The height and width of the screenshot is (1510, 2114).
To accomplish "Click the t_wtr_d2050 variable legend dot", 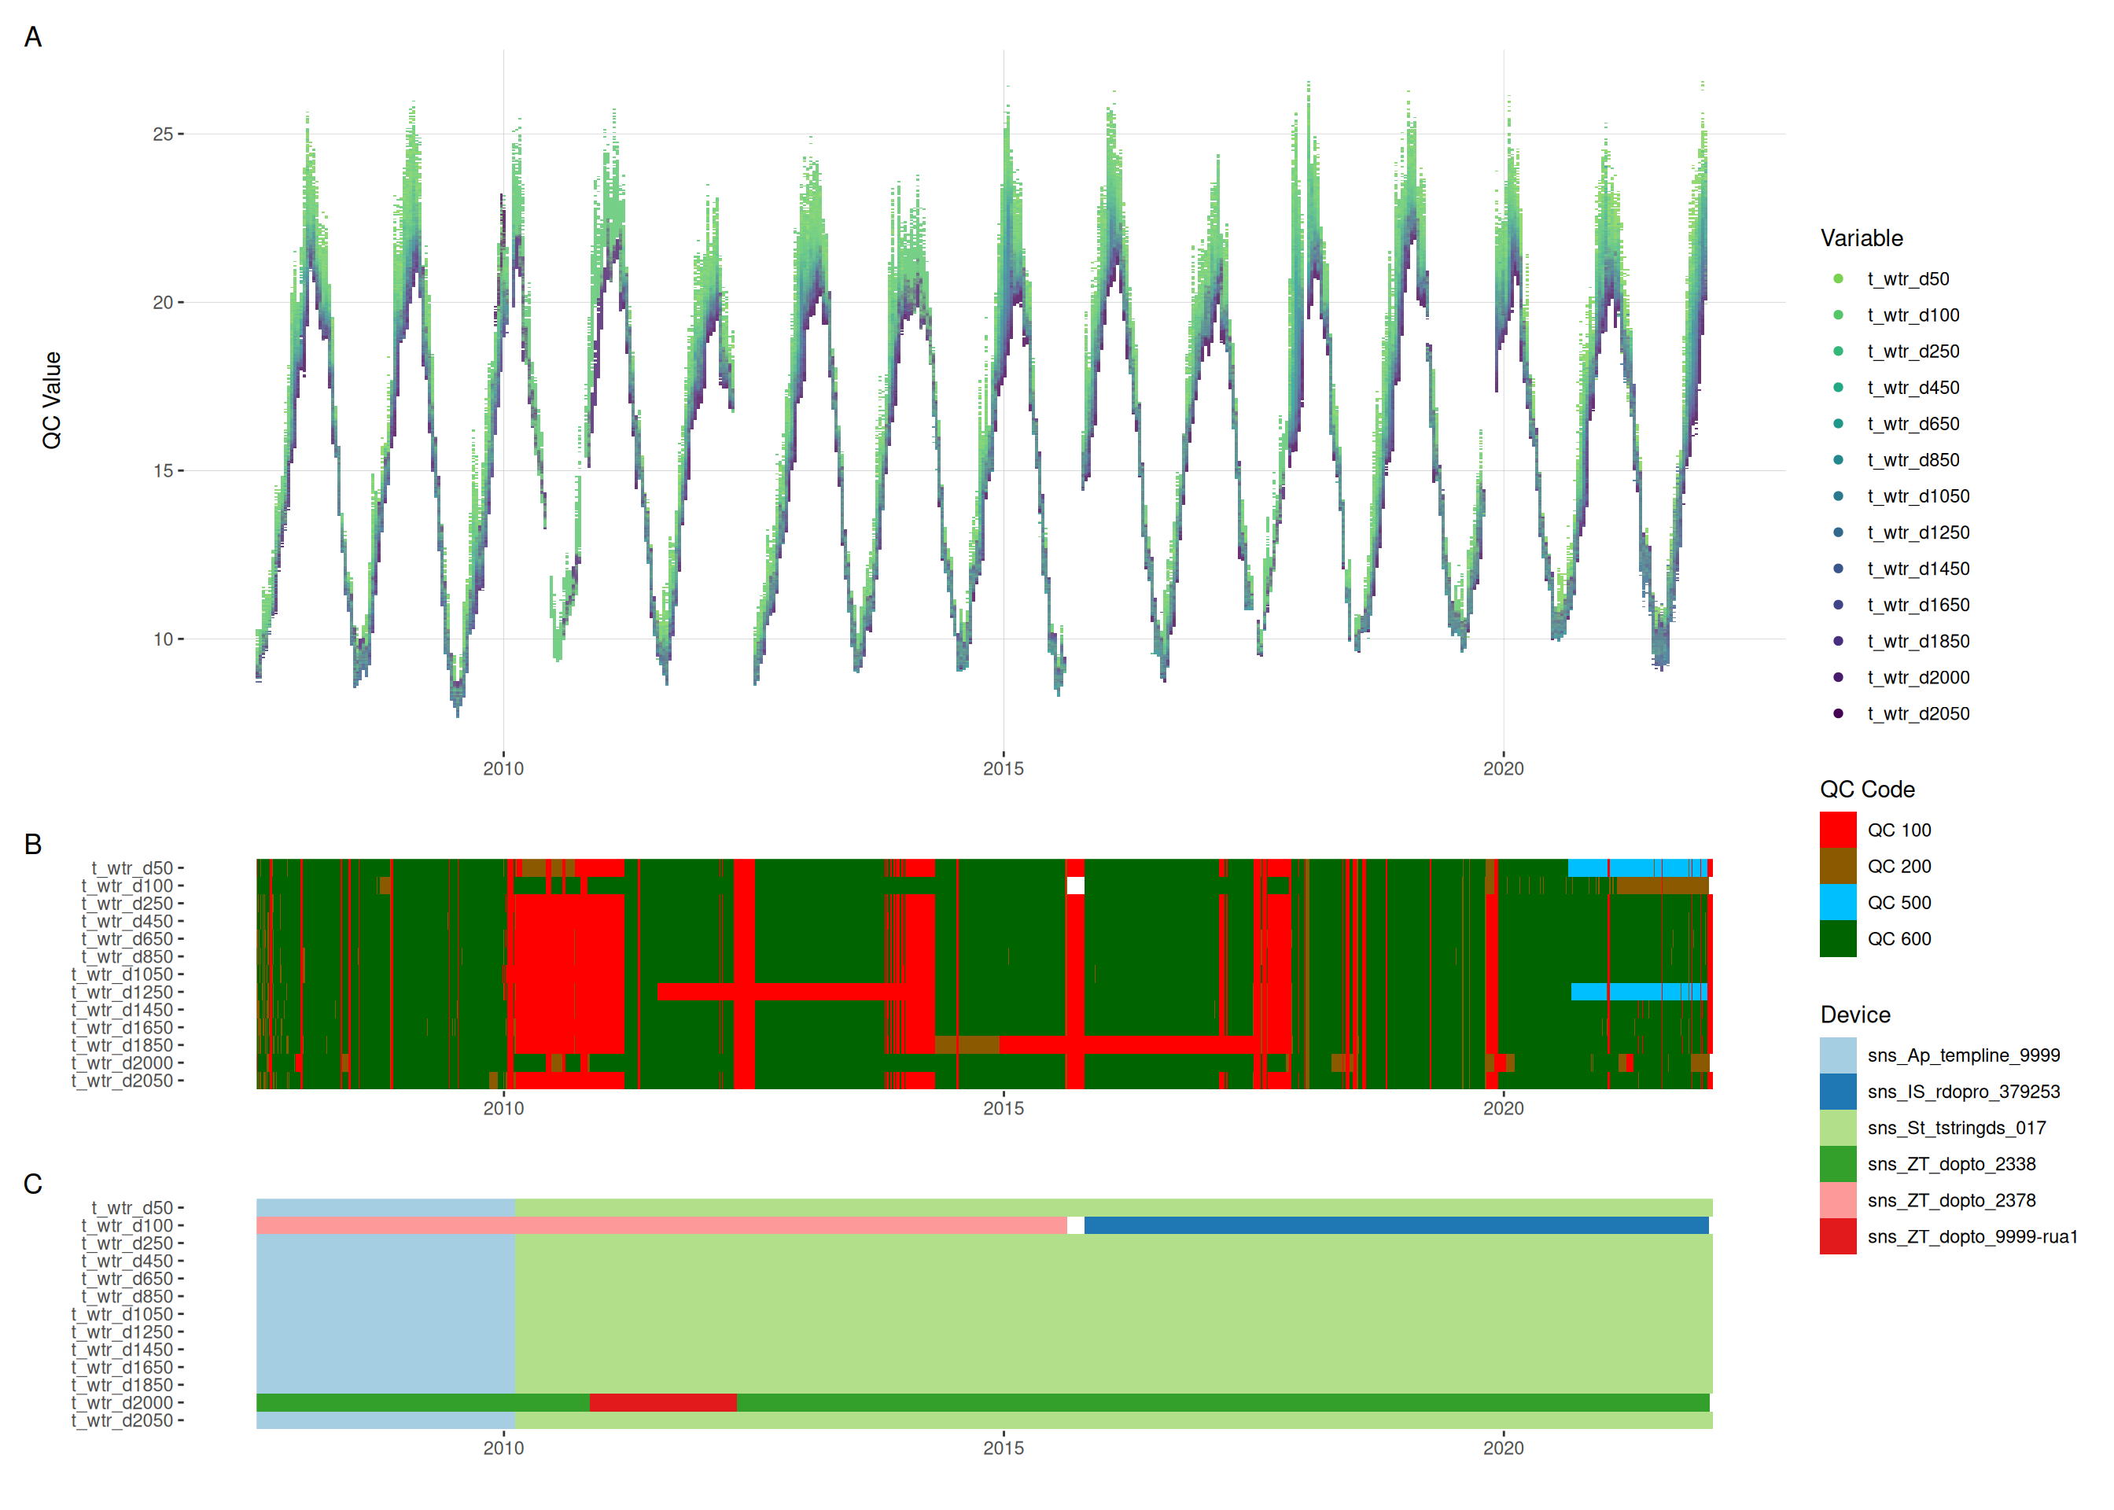I will pos(1838,713).
